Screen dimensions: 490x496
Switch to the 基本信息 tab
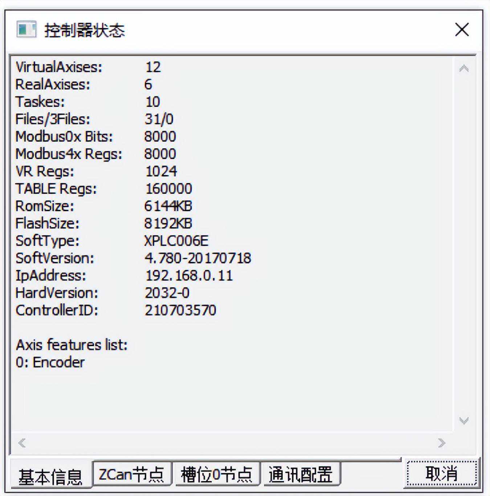click(x=50, y=475)
